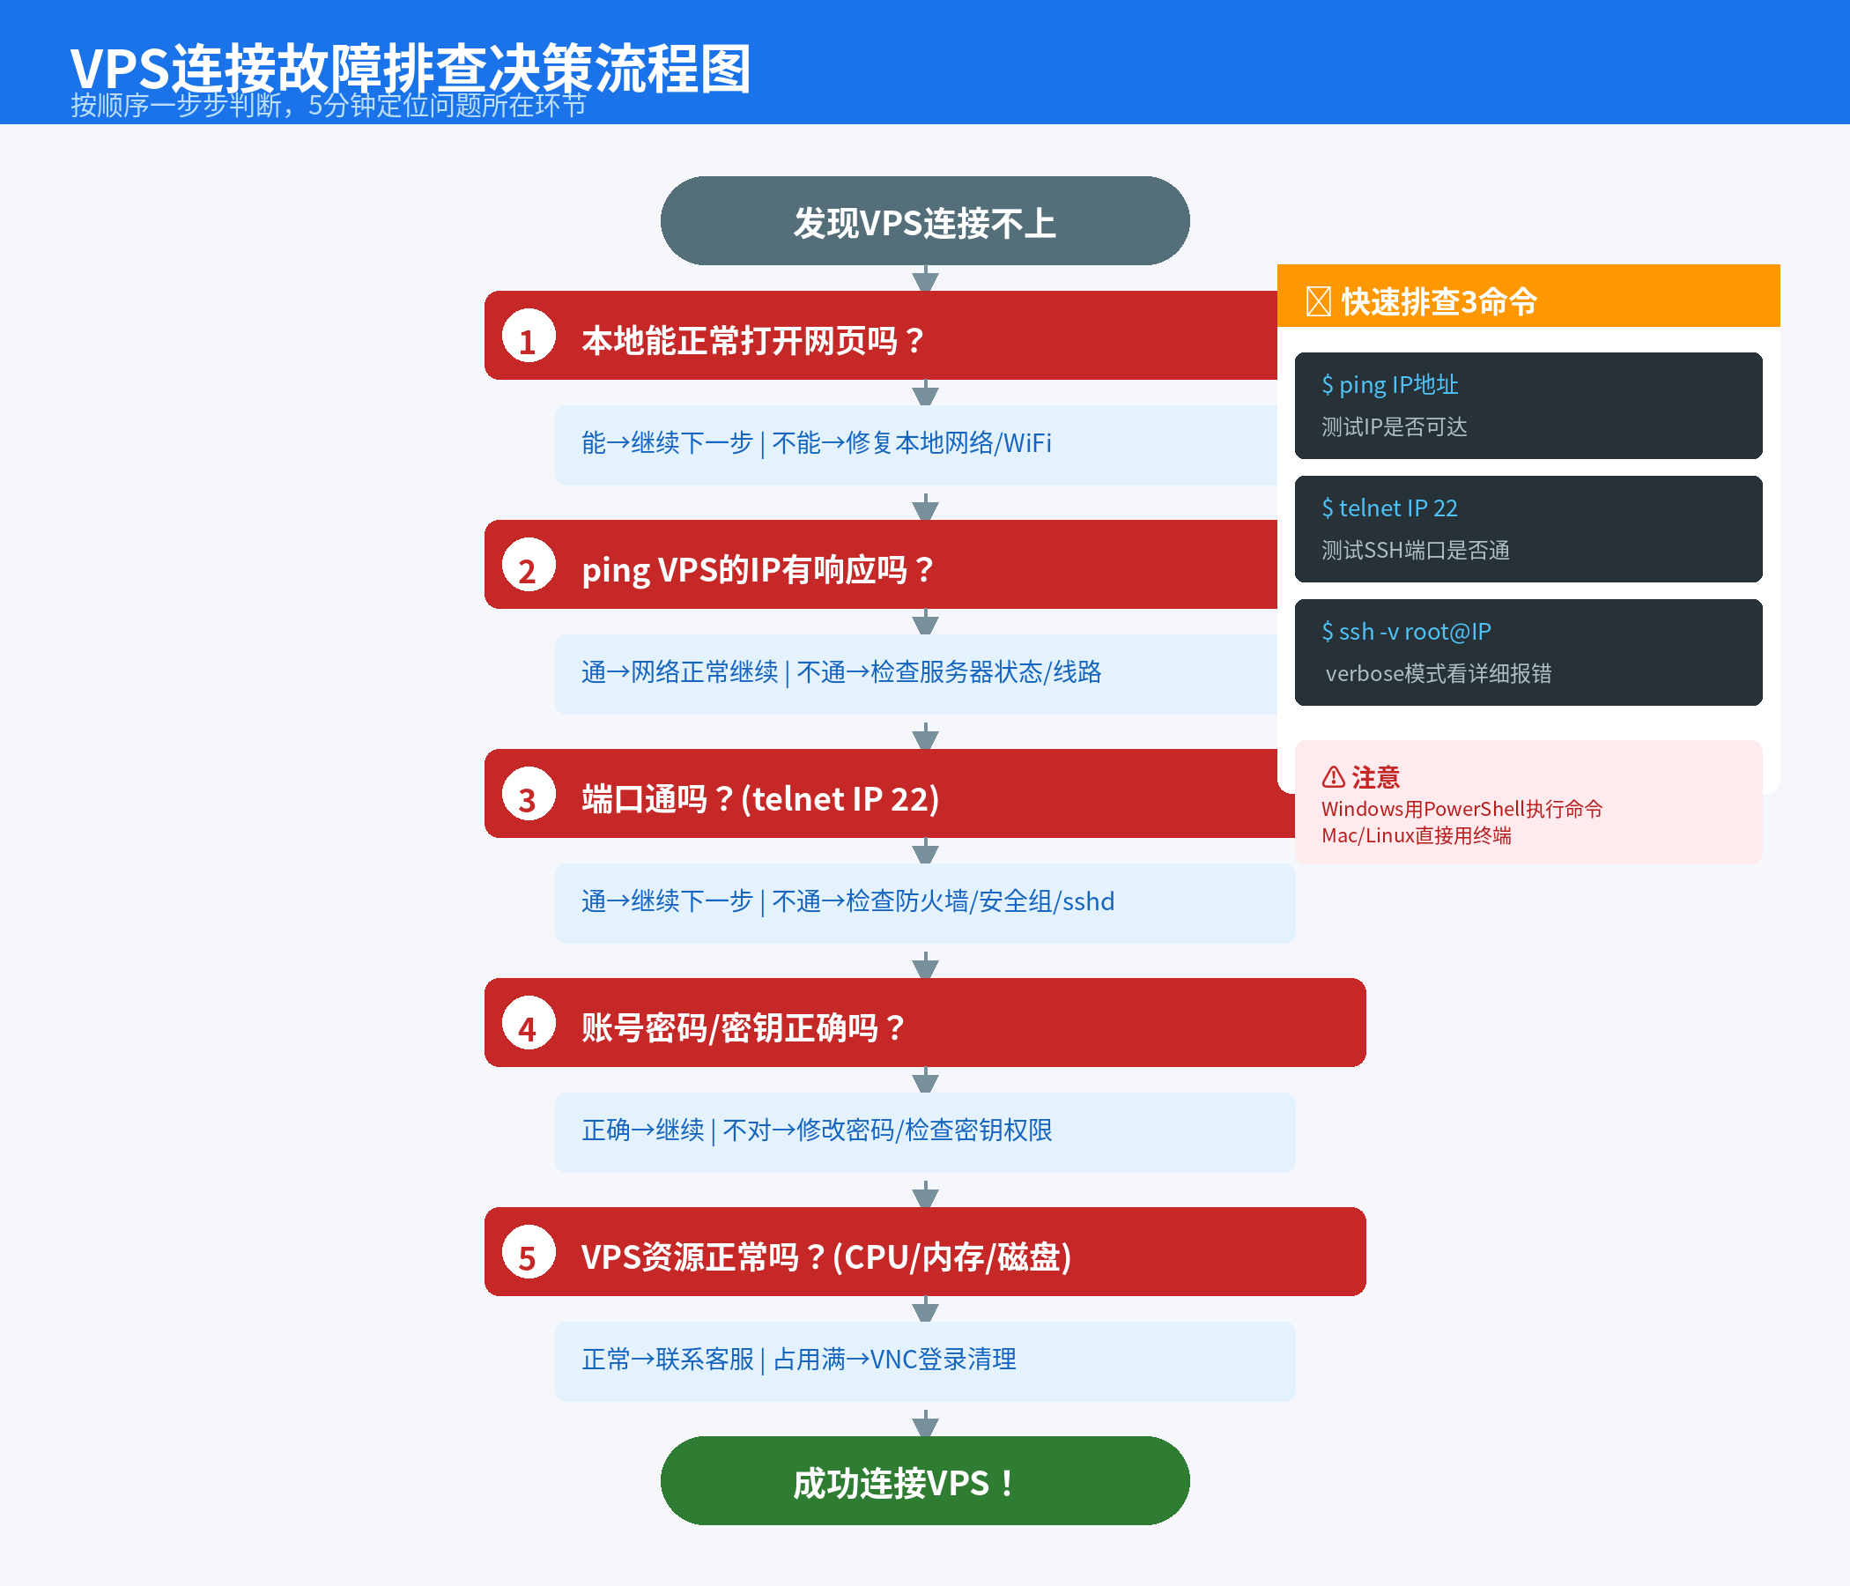Screen dimensions: 1850x1586
Task: Click the question 本地能正常打开网页吗？
Action: click(x=752, y=340)
